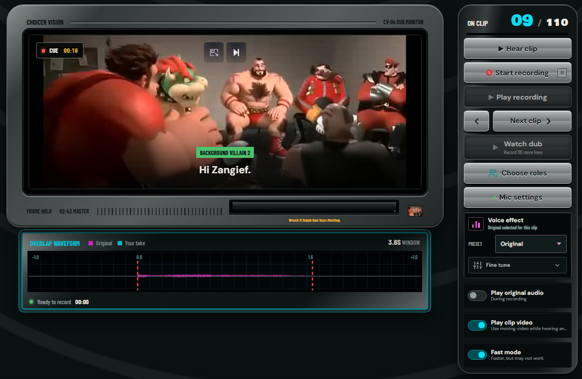Expand the Fine tune section
Screen dimensions: 582x379
(x=517, y=265)
